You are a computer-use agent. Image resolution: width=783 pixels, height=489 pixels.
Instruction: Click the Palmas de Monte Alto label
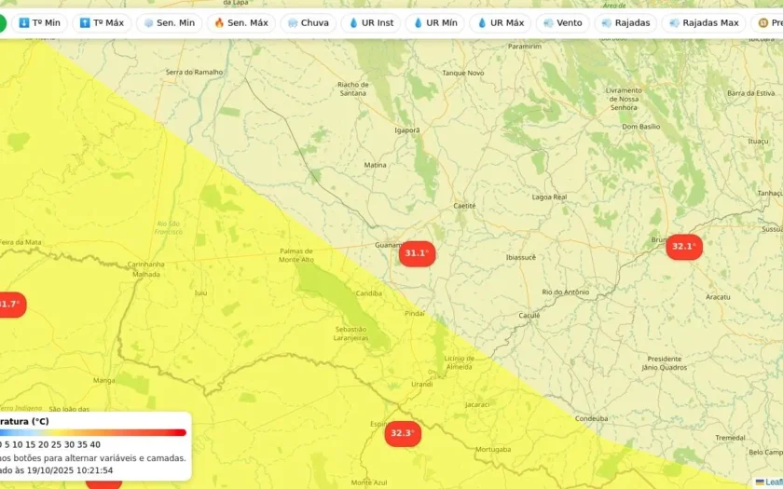[x=296, y=255]
